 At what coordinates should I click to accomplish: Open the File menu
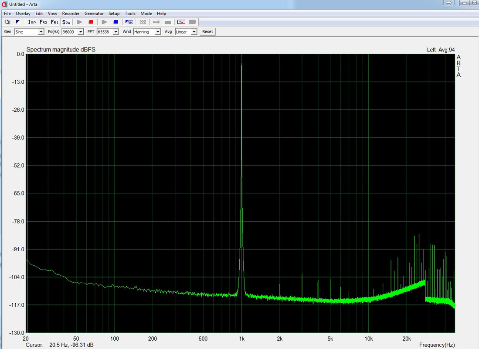pos(7,14)
